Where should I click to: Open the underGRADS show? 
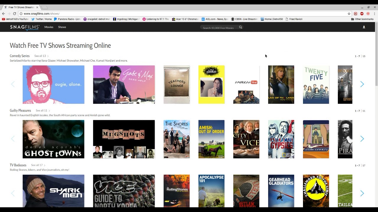[316, 139]
